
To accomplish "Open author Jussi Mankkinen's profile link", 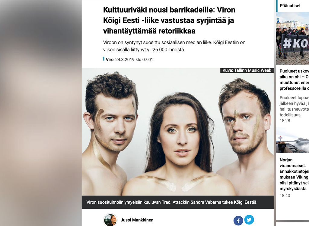I will point(137,220).
